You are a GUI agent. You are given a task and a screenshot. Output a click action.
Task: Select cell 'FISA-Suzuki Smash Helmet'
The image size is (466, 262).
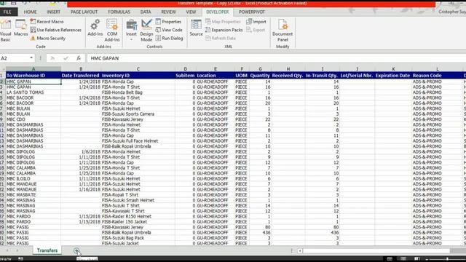click(138, 200)
